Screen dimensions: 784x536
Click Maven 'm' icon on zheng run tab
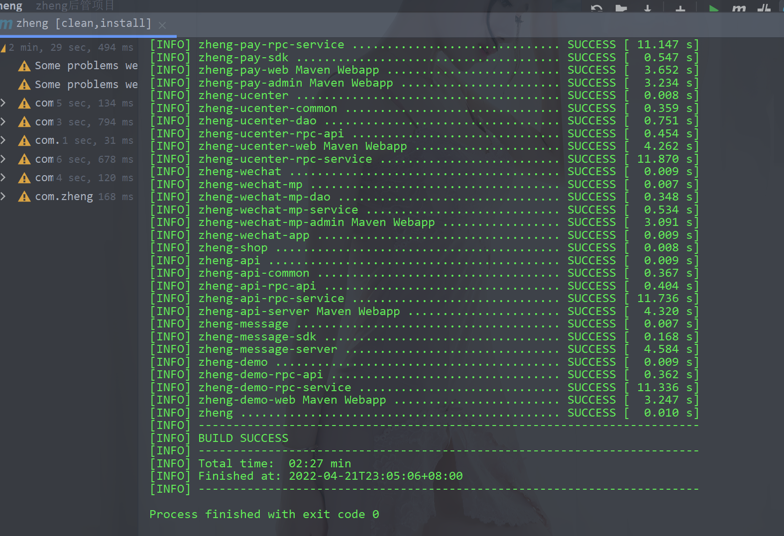[x=6, y=24]
